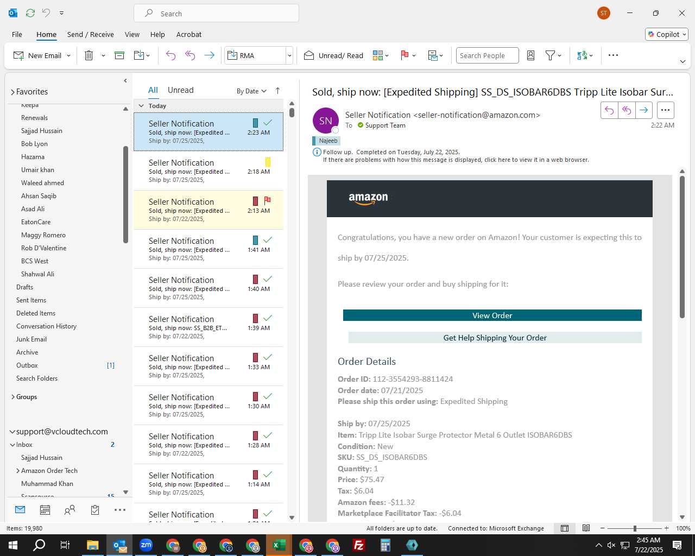Collapse the Today group header
The height and width of the screenshot is (556, 695).
141,106
